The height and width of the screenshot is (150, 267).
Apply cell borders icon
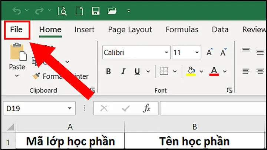point(164,71)
